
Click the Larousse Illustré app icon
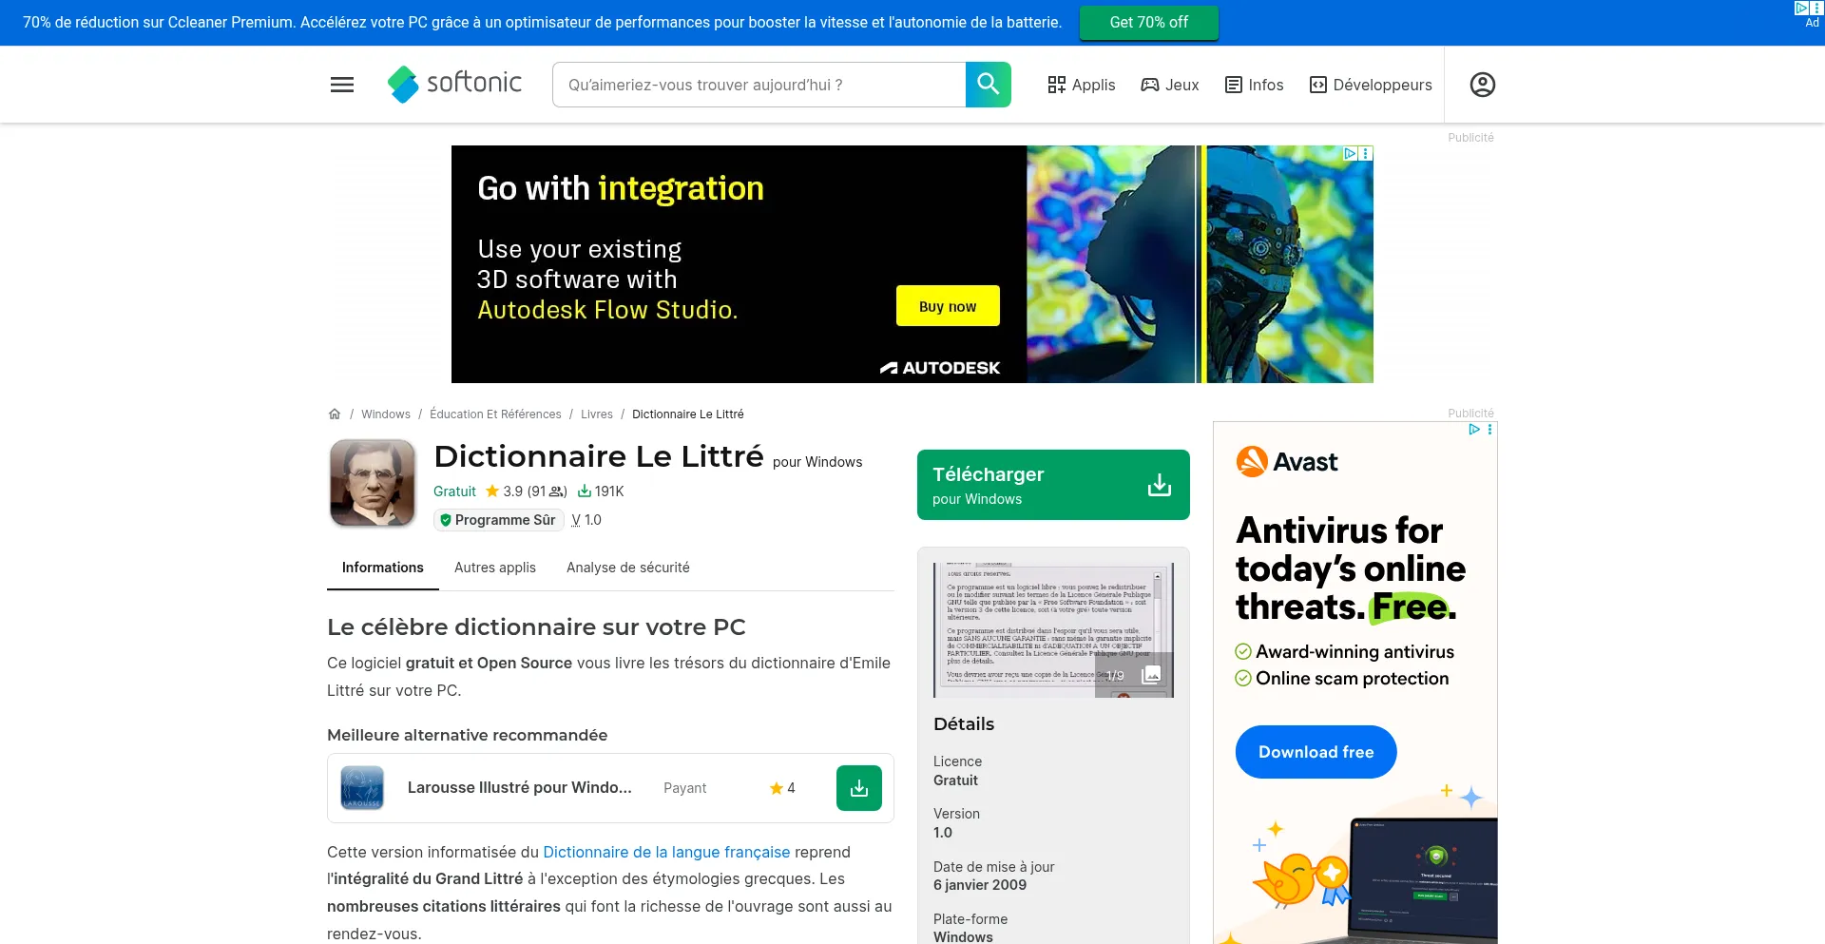tap(362, 788)
